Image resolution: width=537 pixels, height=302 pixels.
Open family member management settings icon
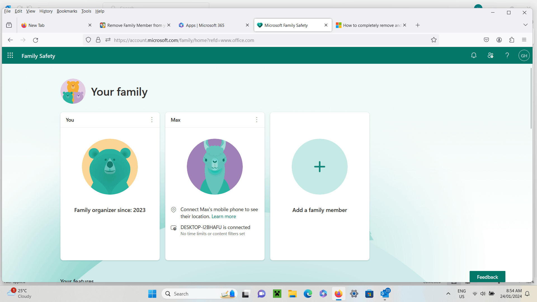pyautogui.click(x=490, y=55)
